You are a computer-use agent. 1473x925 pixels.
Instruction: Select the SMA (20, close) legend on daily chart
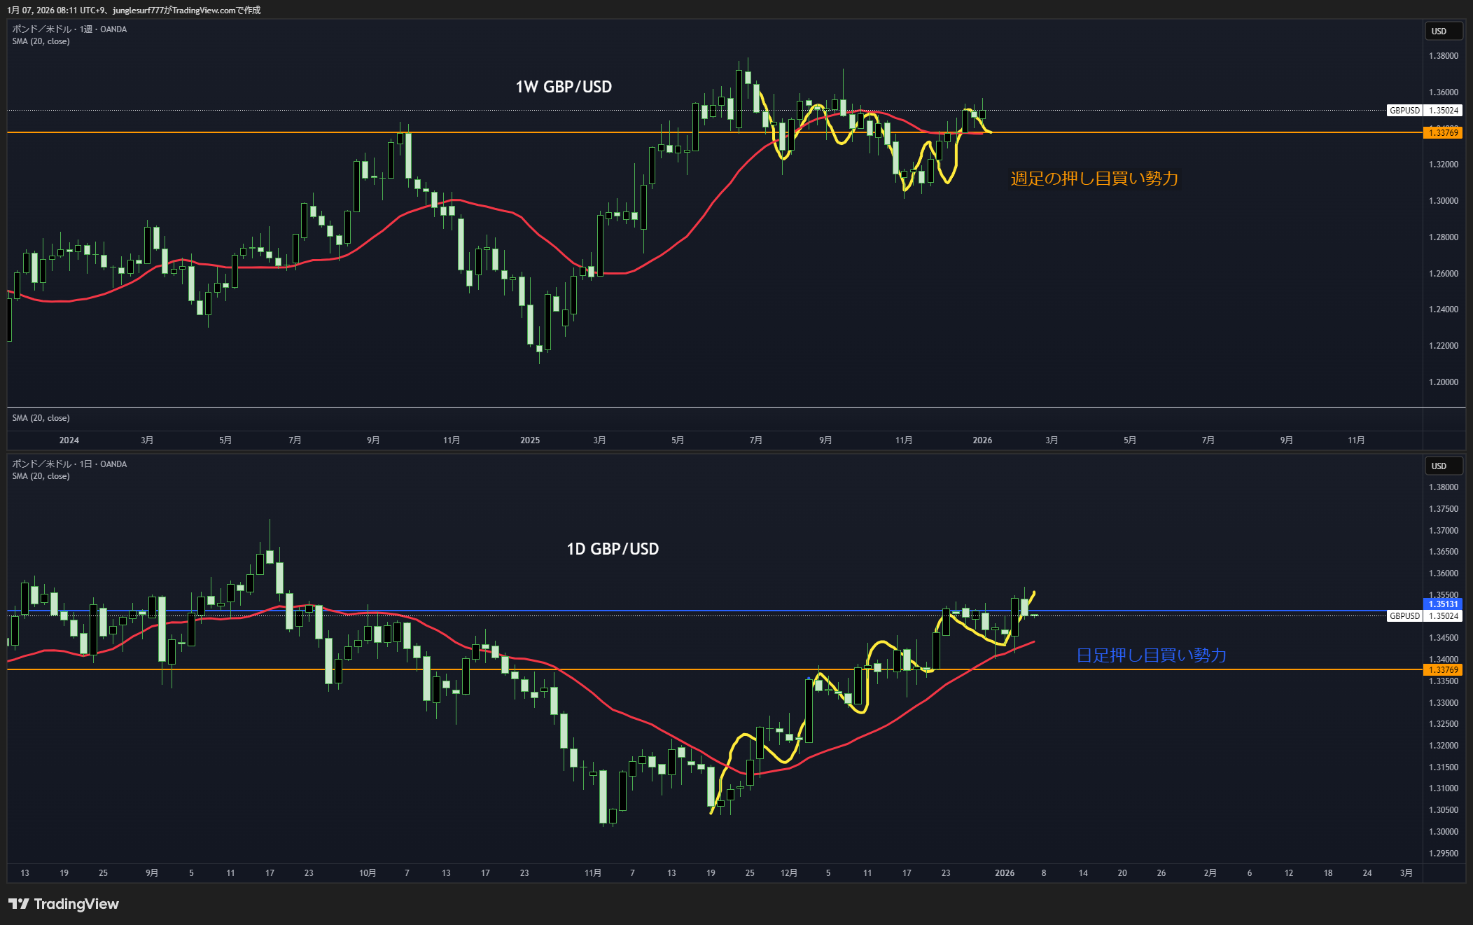(41, 476)
